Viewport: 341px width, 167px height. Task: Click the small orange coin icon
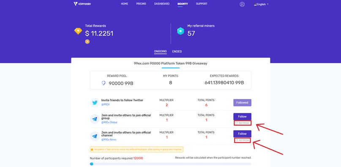87,41
